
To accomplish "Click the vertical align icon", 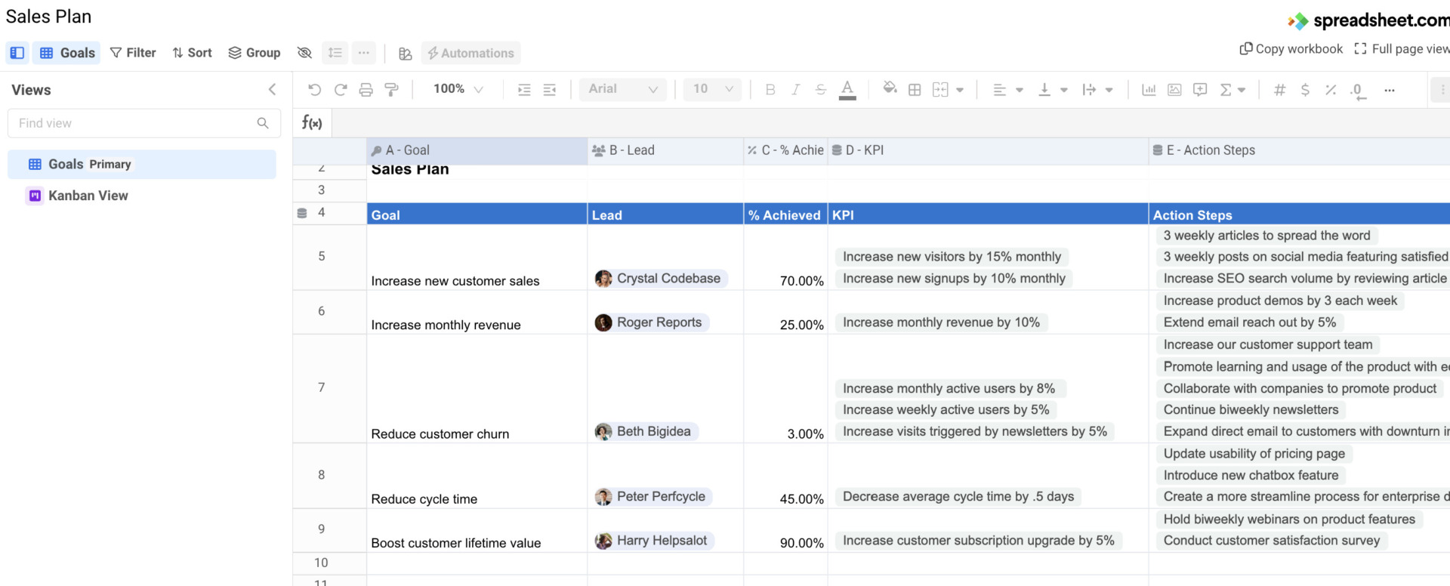I will (x=1044, y=90).
